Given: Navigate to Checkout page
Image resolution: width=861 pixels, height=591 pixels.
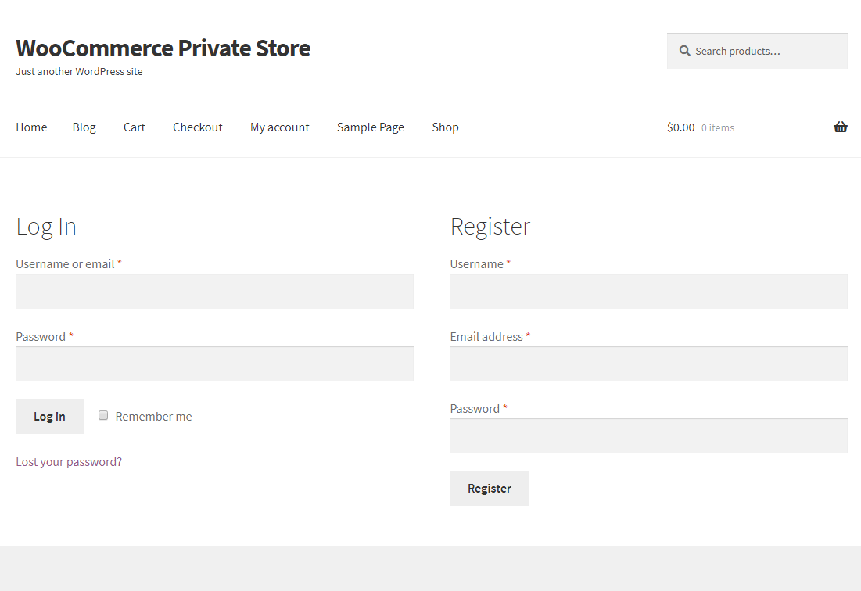Looking at the screenshot, I should pos(198,127).
